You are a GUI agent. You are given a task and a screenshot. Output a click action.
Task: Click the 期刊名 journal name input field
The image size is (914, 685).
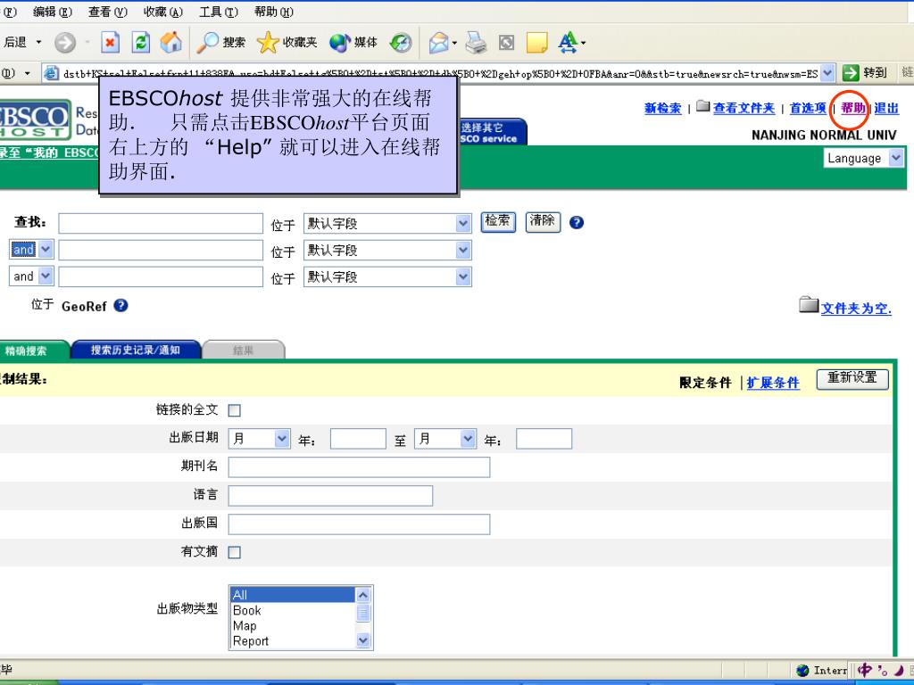359,467
